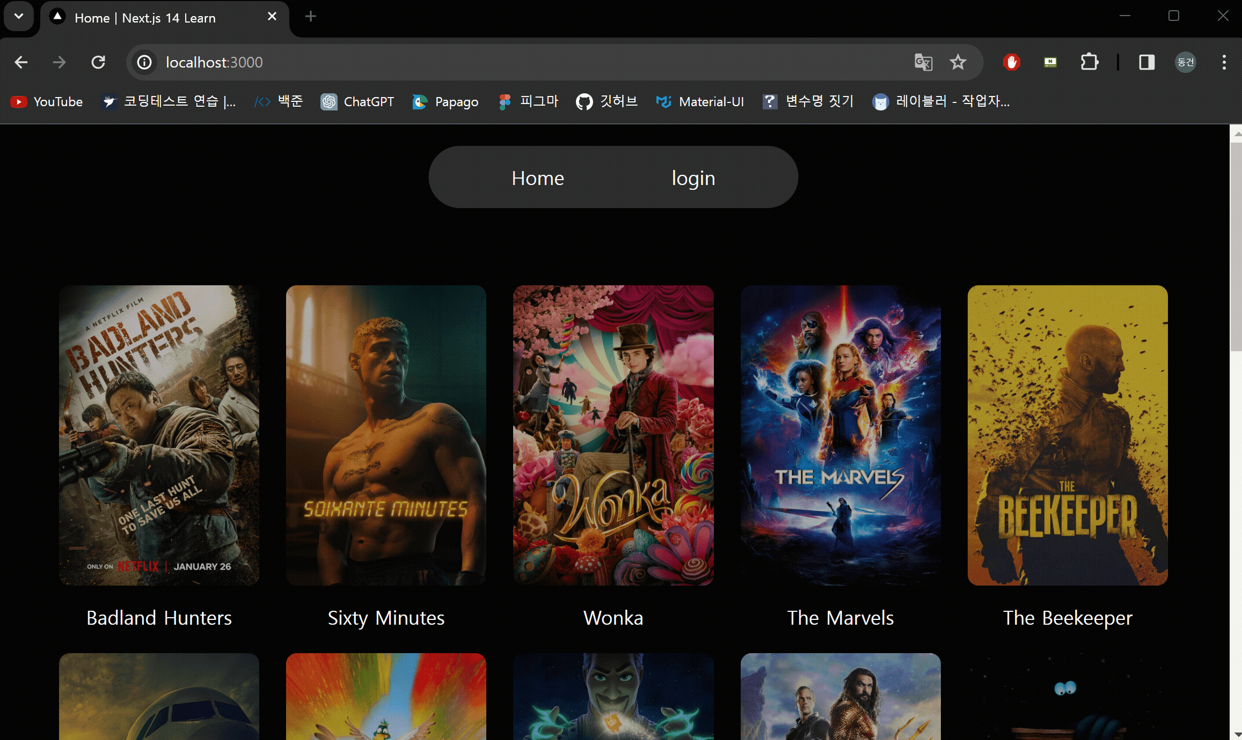Open the profile avatar menu
Image resolution: width=1242 pixels, height=740 pixels.
[1186, 62]
